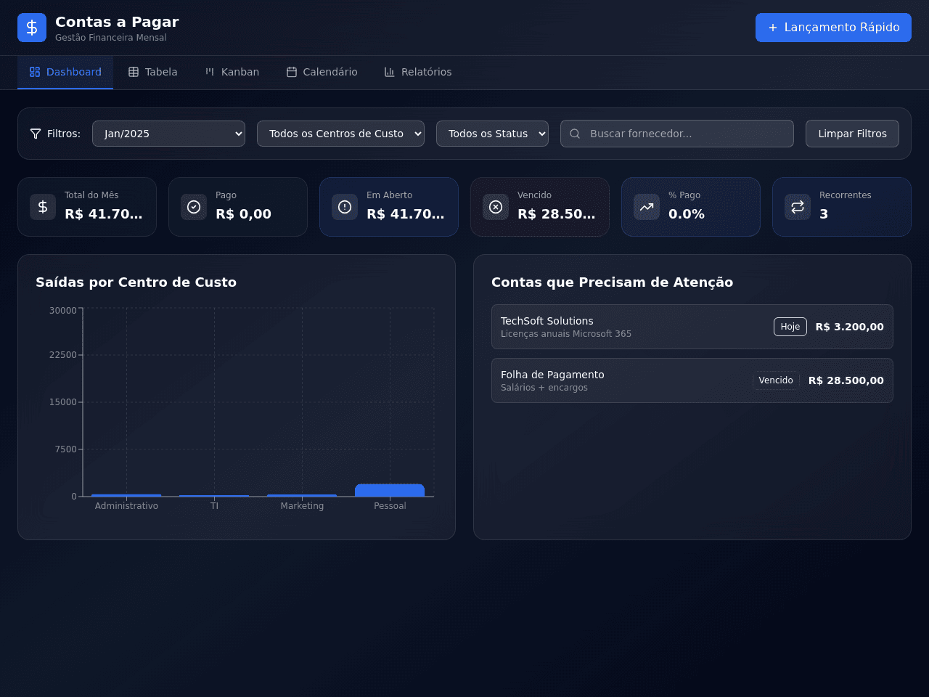Go to the Calendário tab
This screenshot has width=929, height=697.
(x=322, y=72)
